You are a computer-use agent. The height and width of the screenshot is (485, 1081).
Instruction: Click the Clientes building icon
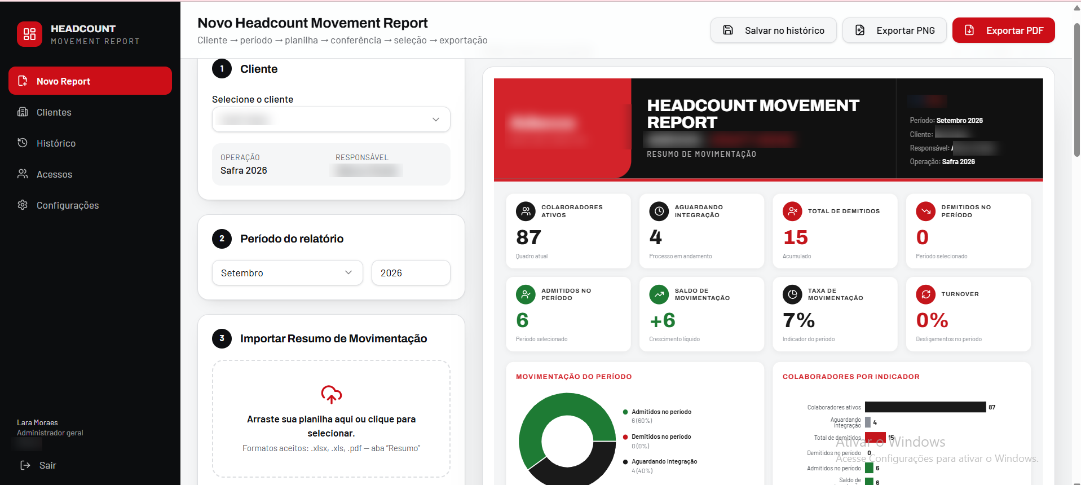pos(23,112)
